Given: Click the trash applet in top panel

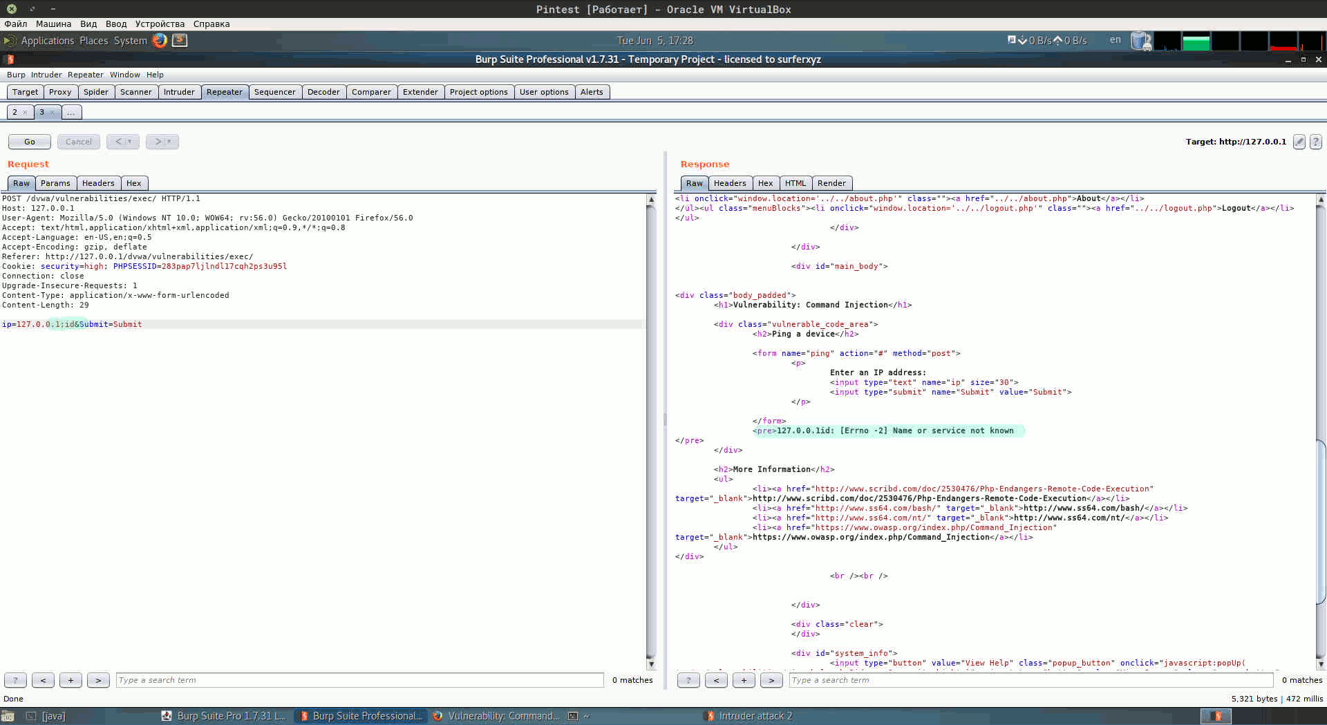Looking at the screenshot, I should [1141, 41].
